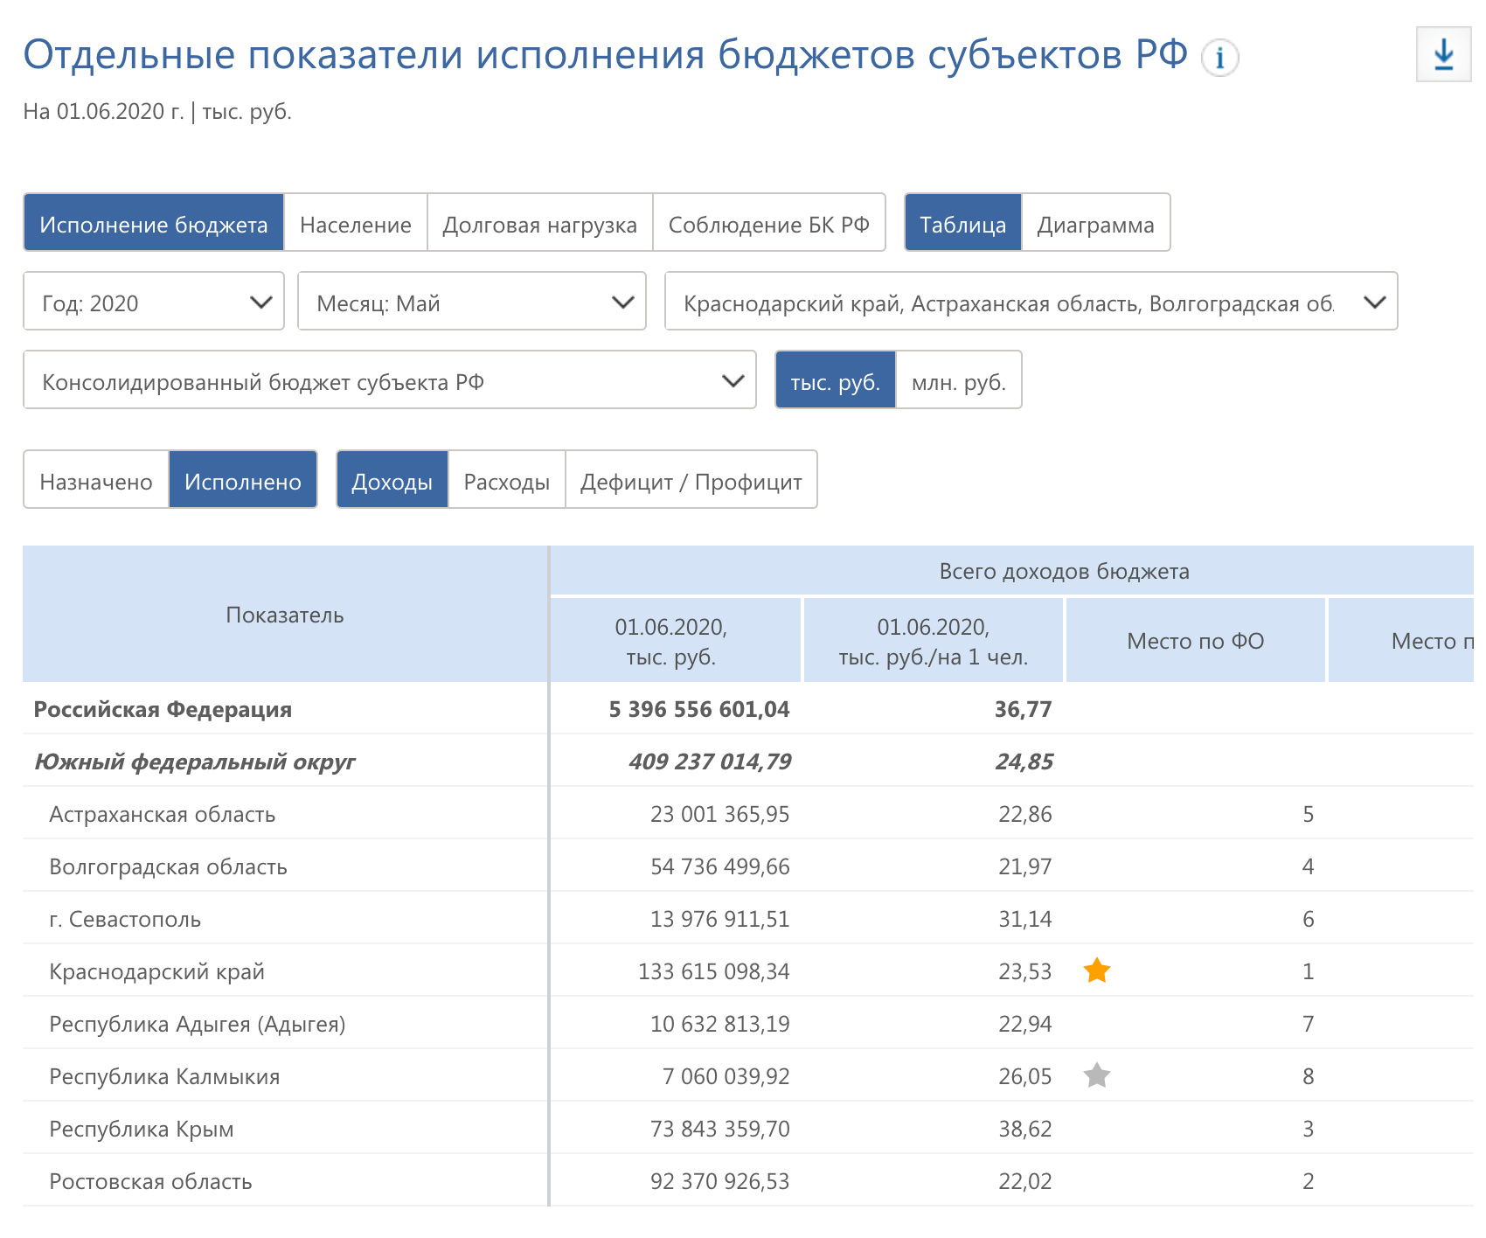Go to the Соблюдение БК РФ tab
The image size is (1486, 1238).
click(x=768, y=223)
